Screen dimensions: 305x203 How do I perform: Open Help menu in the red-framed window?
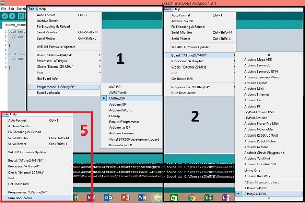[x=13, y=114]
